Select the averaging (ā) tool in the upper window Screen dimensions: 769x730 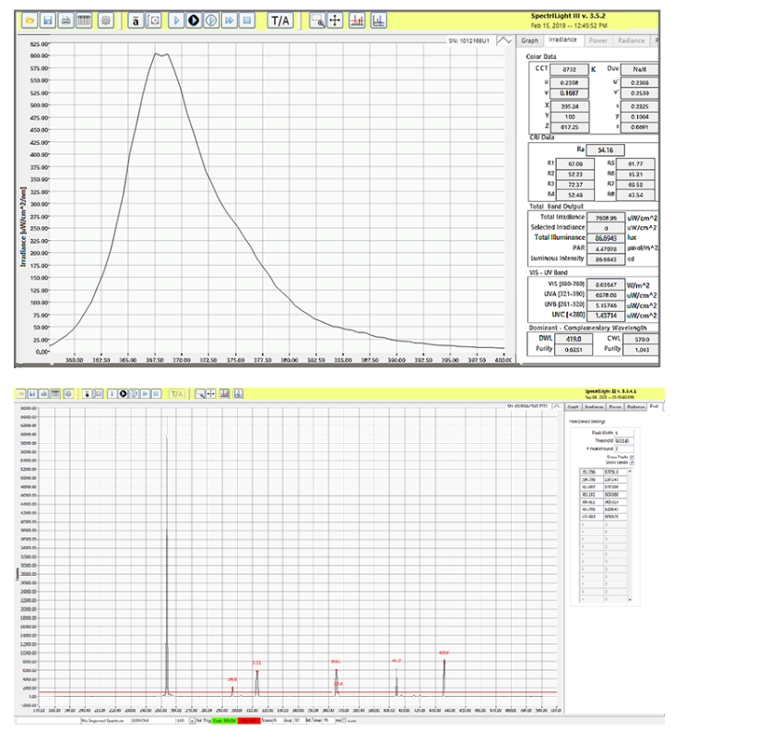click(136, 20)
